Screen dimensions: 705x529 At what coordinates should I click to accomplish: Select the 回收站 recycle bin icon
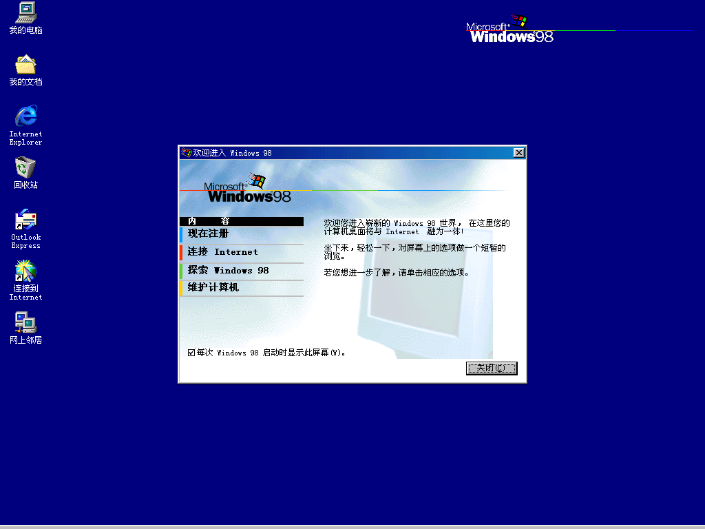25,167
